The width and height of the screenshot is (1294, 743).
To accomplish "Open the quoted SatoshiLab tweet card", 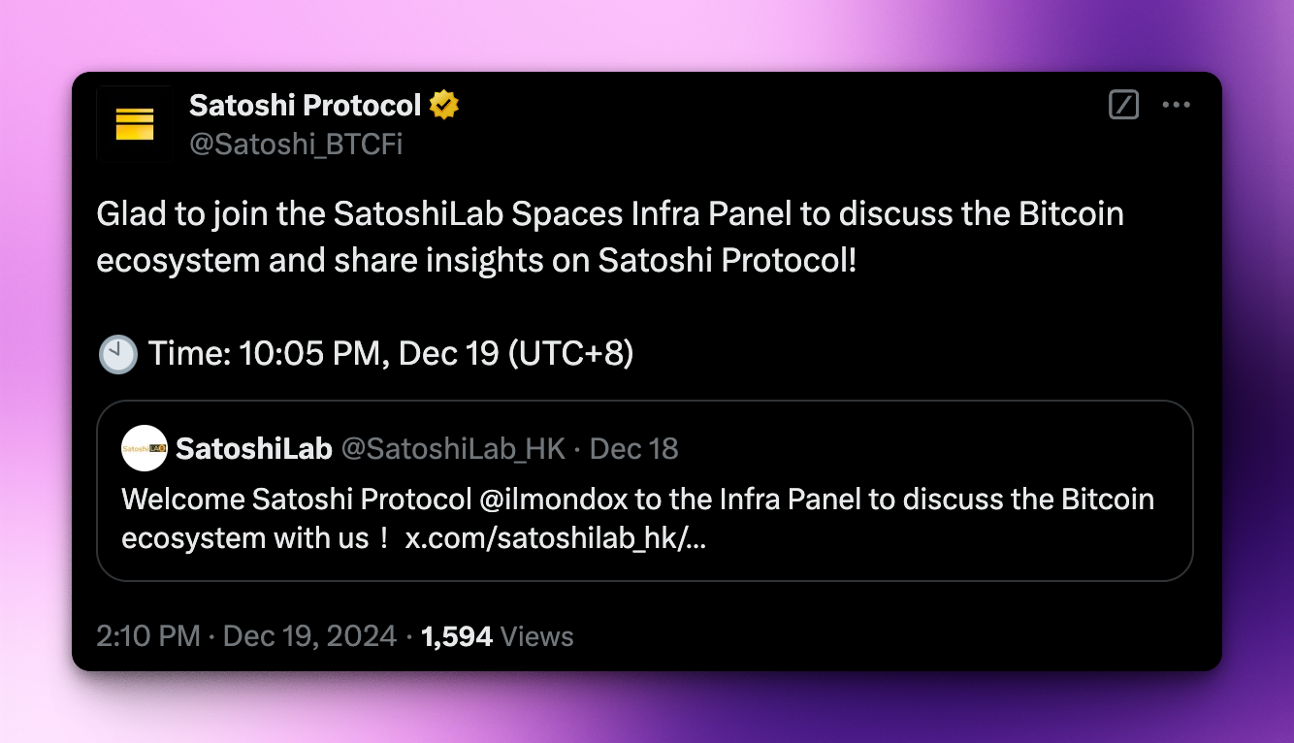I will coord(645,491).
